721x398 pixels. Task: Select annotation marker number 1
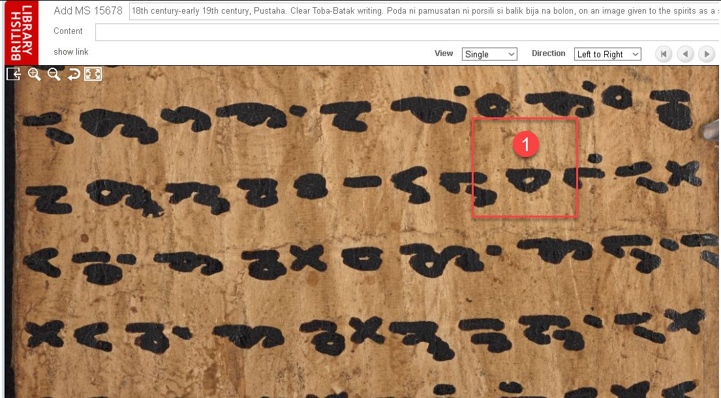[526, 145]
